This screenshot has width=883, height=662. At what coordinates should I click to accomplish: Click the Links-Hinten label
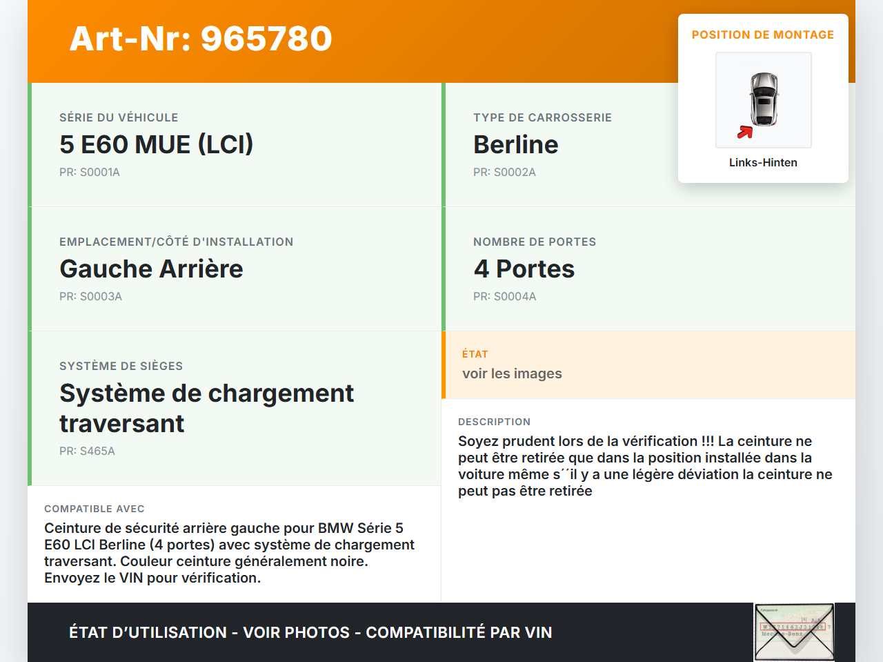tap(763, 162)
